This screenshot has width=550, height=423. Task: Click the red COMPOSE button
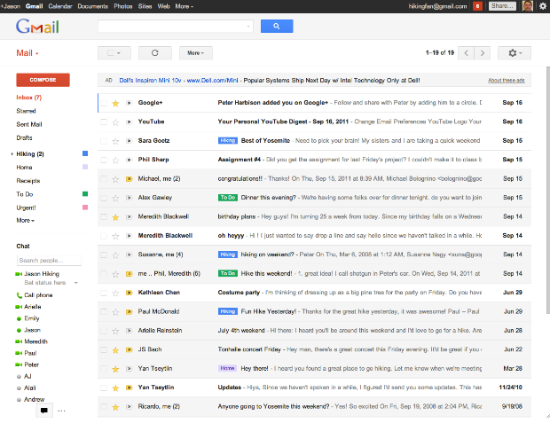pos(43,80)
